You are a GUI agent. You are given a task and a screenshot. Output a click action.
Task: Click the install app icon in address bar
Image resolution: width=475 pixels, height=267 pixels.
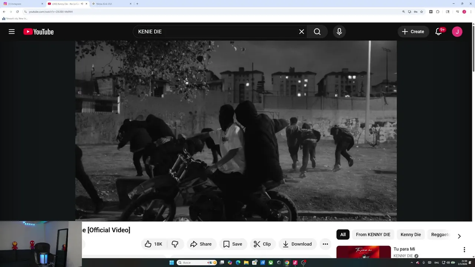pyautogui.click(x=409, y=11)
